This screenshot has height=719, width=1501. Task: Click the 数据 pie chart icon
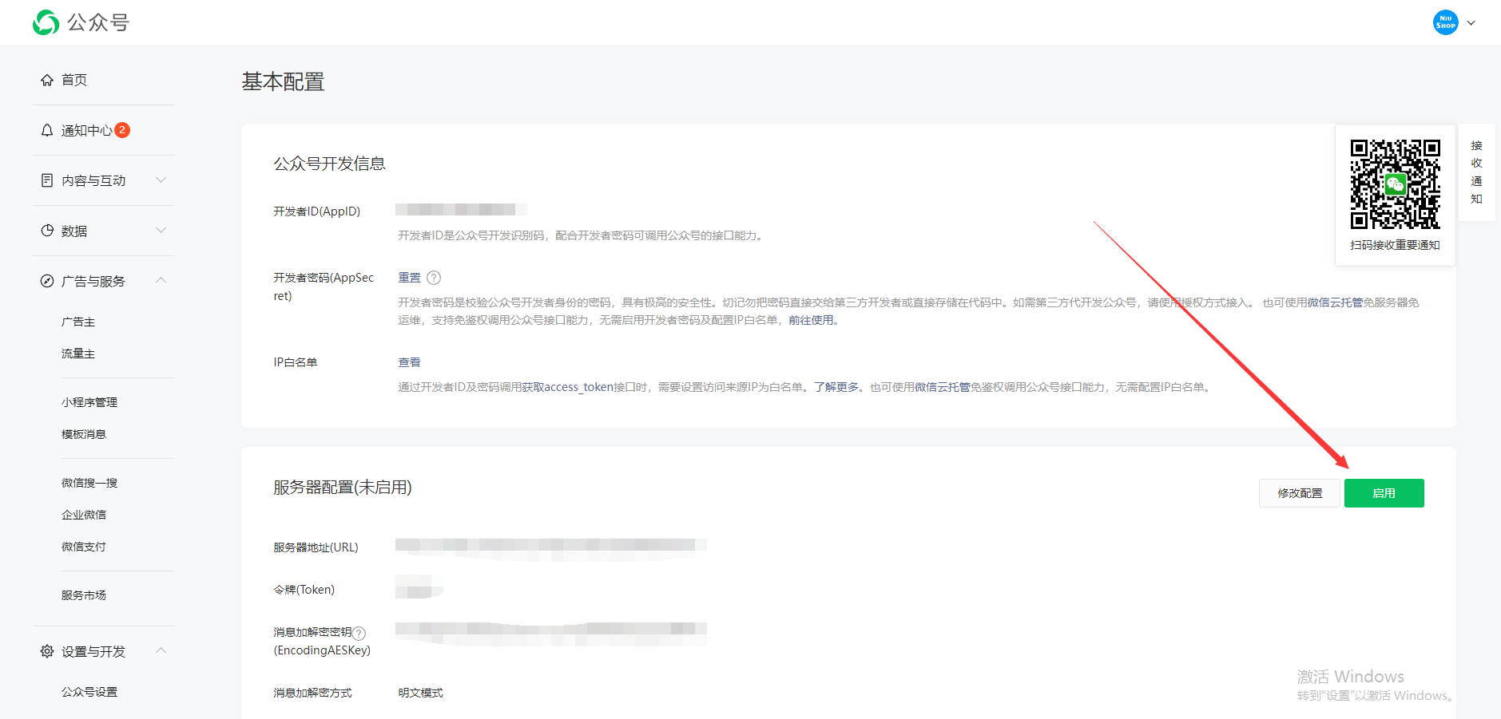pos(47,231)
